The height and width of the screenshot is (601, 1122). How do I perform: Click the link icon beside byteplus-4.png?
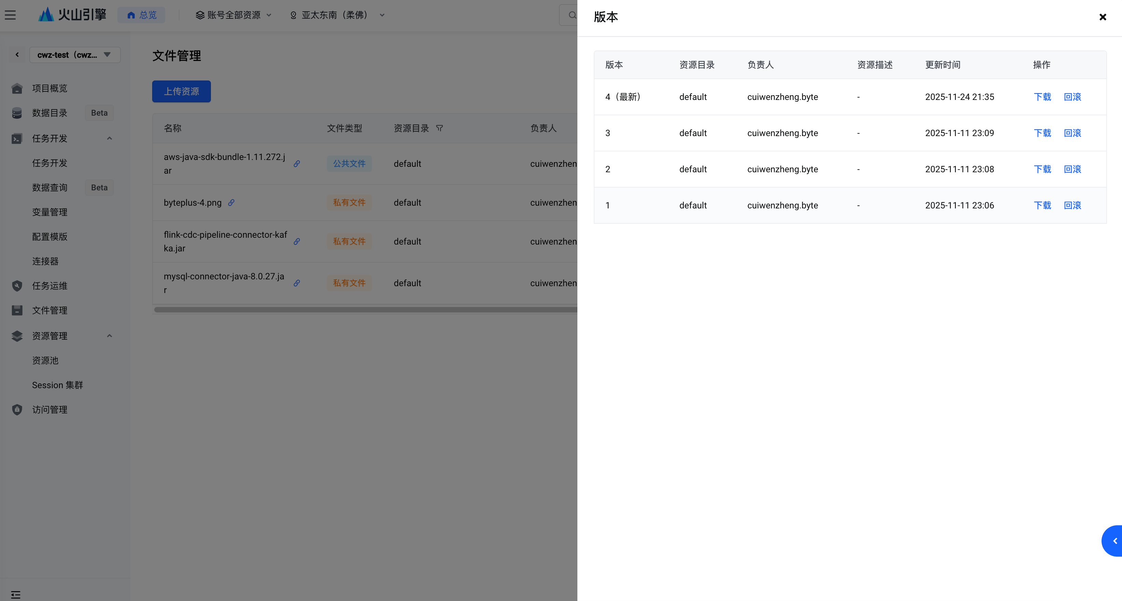coord(231,203)
